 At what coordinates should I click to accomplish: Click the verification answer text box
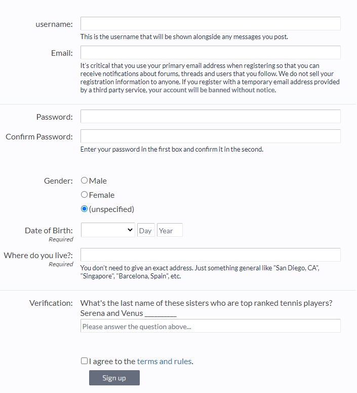pos(210,326)
